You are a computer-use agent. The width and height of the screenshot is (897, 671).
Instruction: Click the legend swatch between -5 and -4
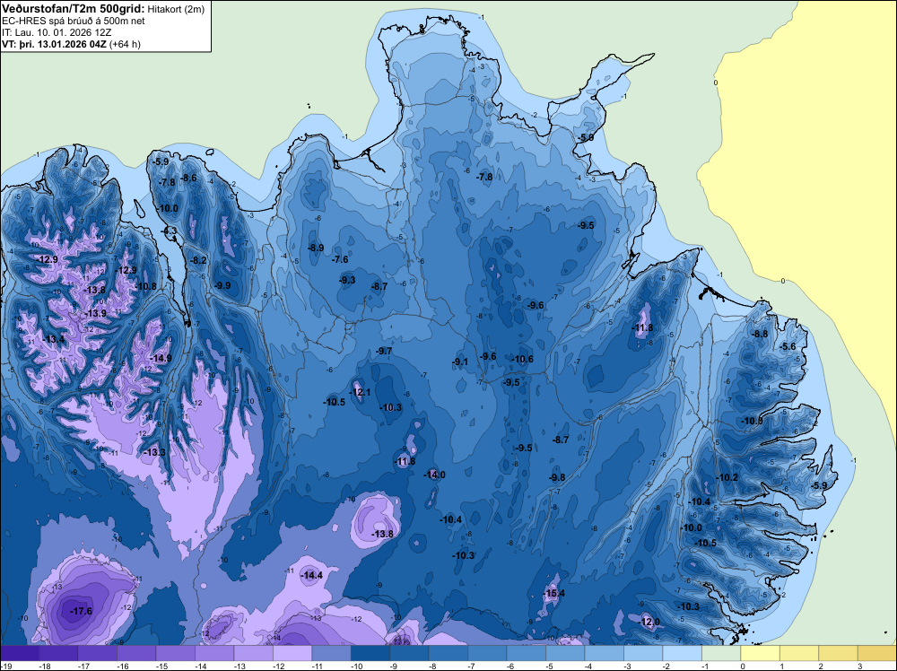click(x=565, y=653)
